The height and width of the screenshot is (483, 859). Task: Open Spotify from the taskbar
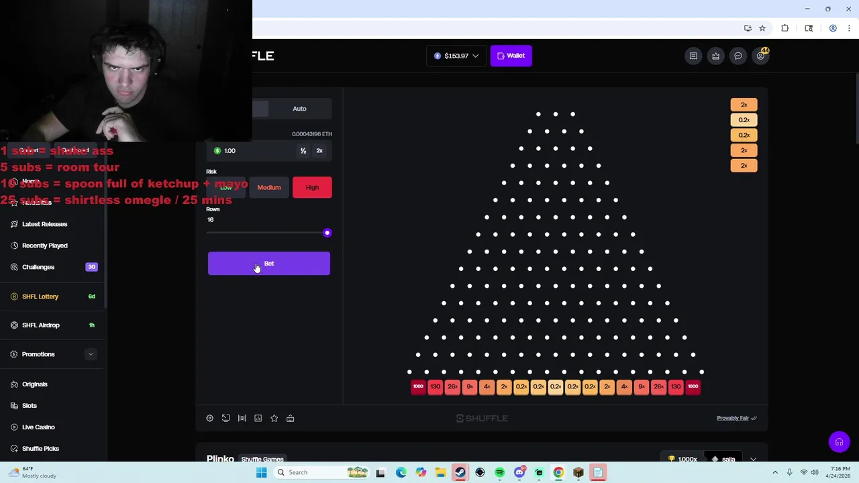[x=499, y=472]
